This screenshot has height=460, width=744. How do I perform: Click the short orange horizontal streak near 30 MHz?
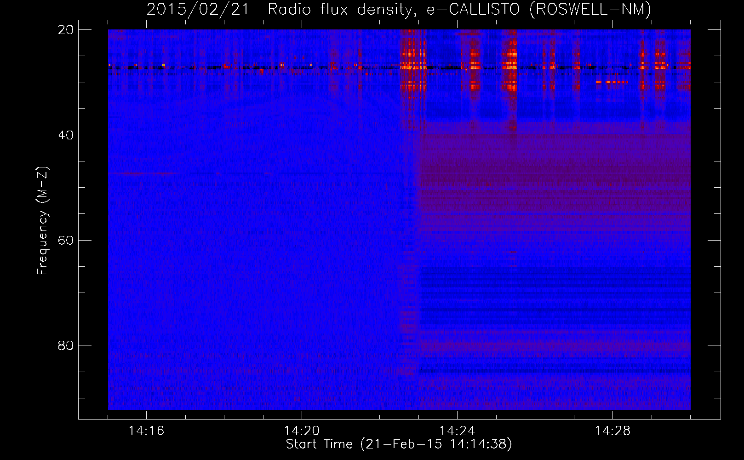pyautogui.click(x=612, y=82)
